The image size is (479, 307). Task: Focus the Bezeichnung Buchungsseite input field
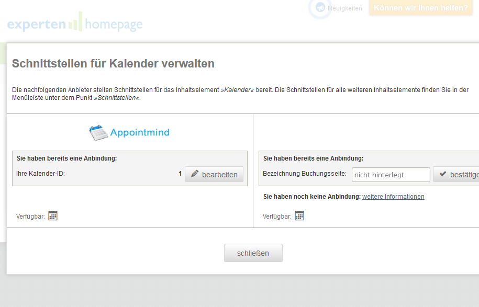(391, 175)
